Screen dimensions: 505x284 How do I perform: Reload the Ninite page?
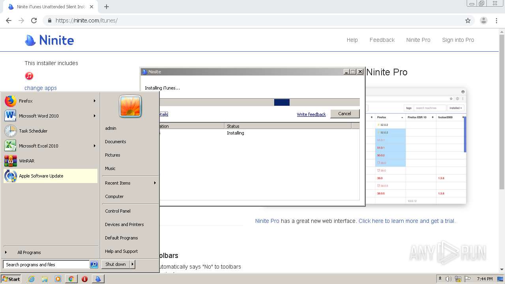click(x=34, y=21)
